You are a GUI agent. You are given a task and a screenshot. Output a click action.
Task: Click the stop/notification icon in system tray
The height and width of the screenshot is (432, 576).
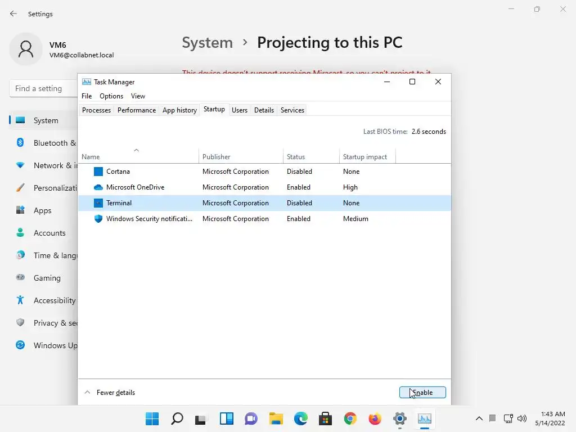[493, 418]
